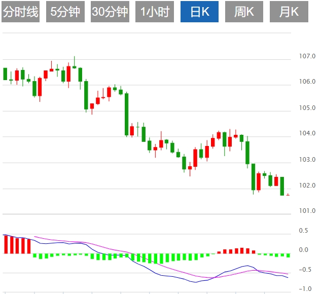Image resolution: width=321 pixels, height=294 pixels.
Task: Click the 102.0 price axis label
Action: (307, 185)
